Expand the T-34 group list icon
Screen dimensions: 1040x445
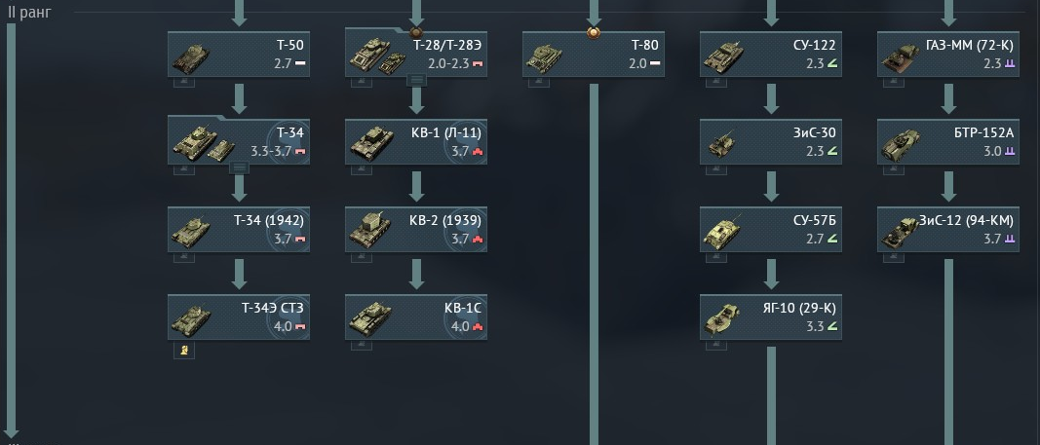click(239, 168)
